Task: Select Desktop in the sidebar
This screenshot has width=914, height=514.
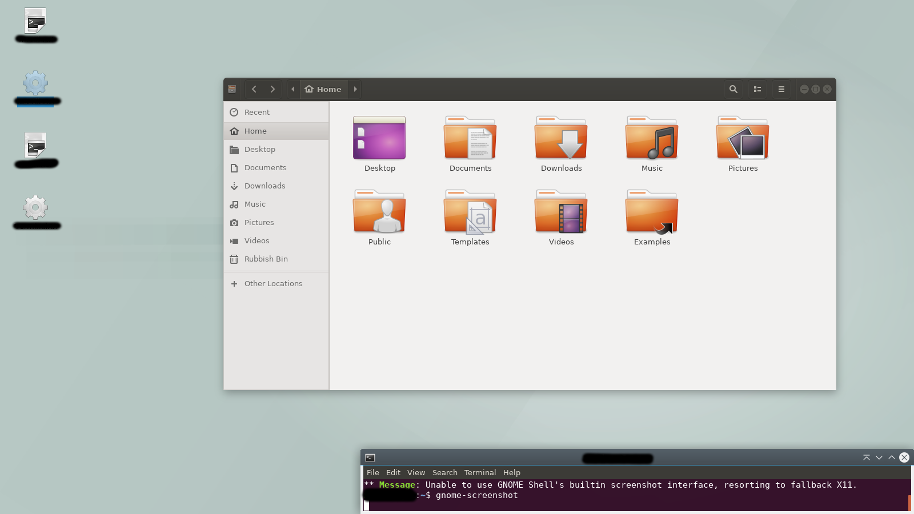Action: (x=276, y=149)
